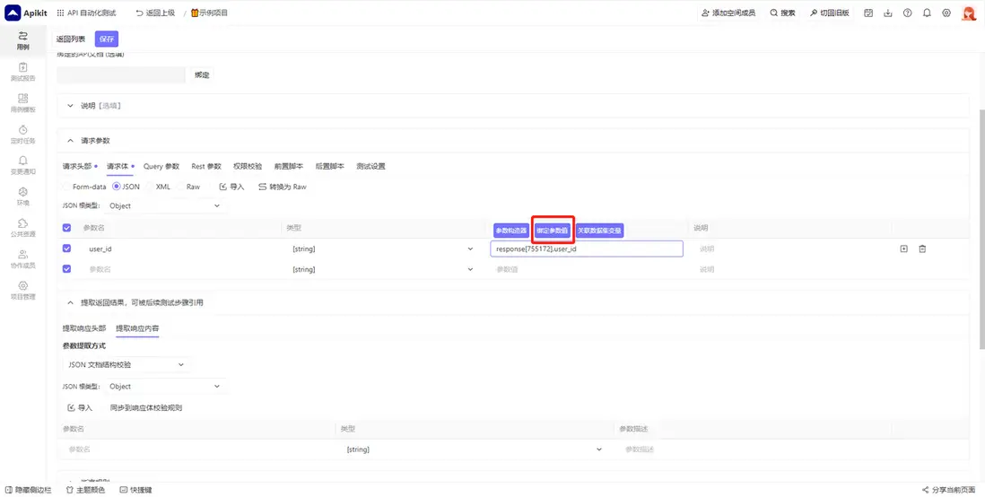Click the response[755172].user_id value field

tap(586, 248)
